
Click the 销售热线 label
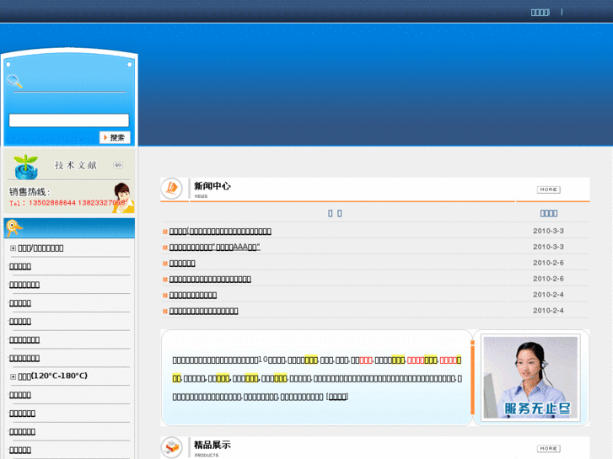(30, 192)
